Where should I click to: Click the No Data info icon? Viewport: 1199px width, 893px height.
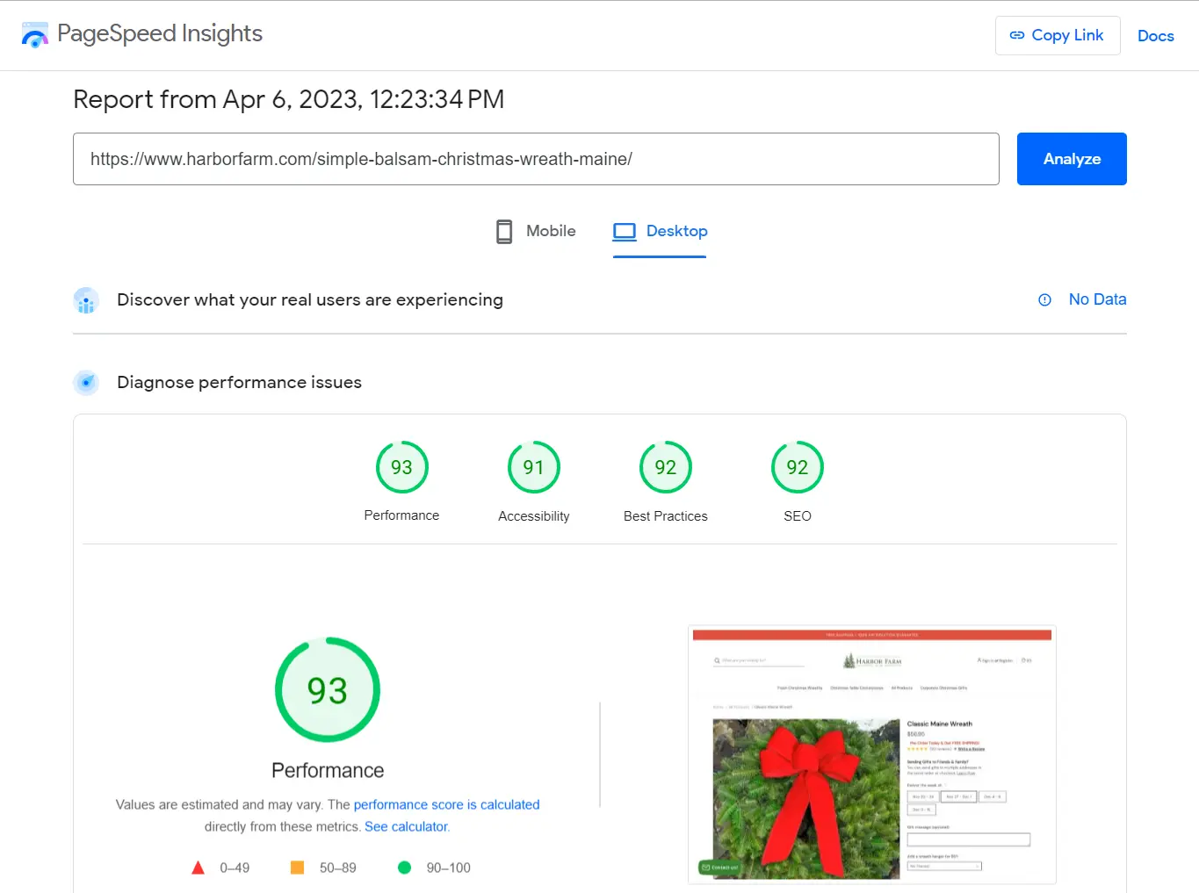point(1044,300)
